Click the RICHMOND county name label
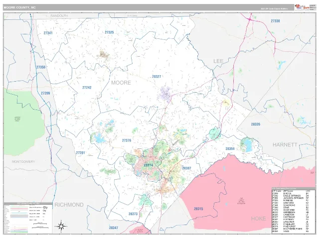The height and width of the screenshot is (239, 319). (69, 205)
